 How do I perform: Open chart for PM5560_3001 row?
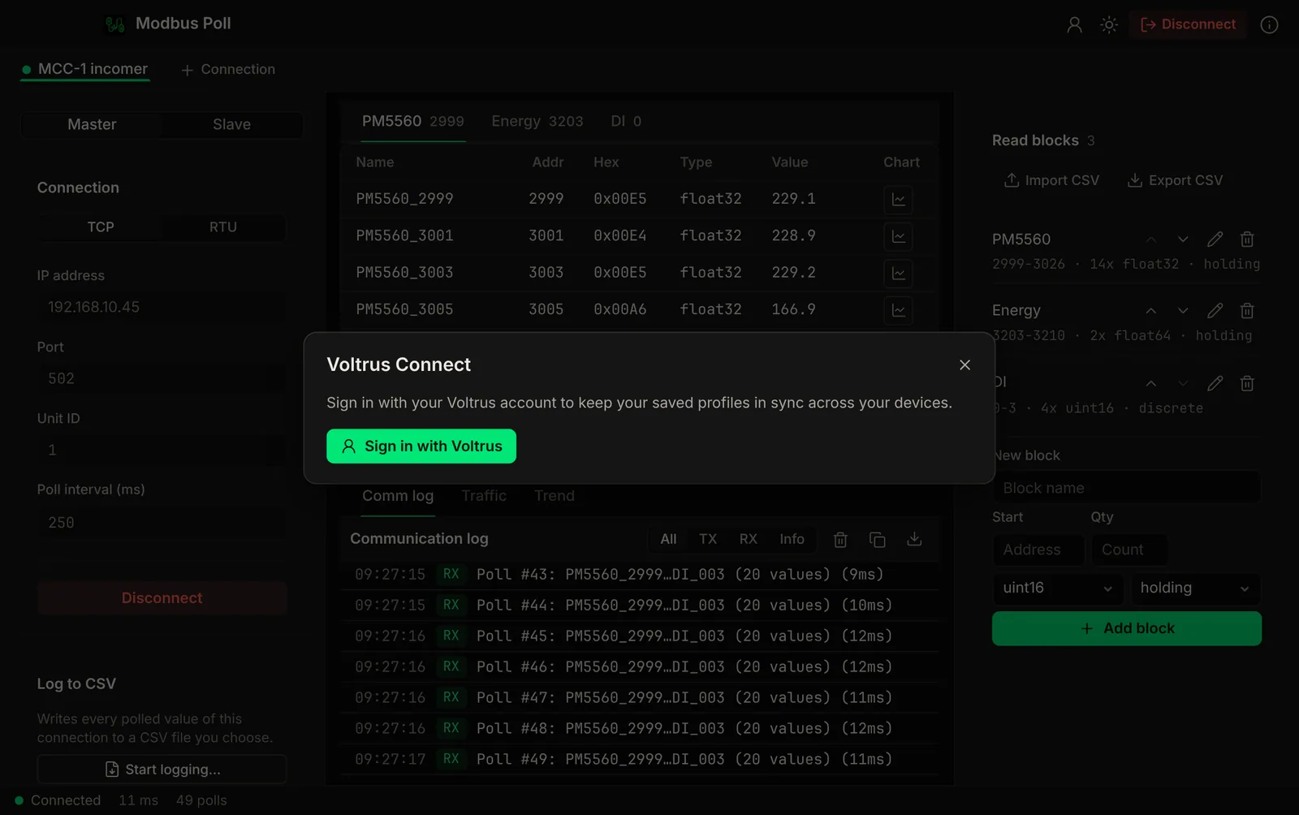coord(899,236)
